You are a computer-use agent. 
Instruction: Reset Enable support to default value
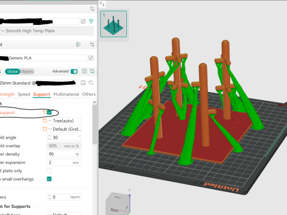45,112
